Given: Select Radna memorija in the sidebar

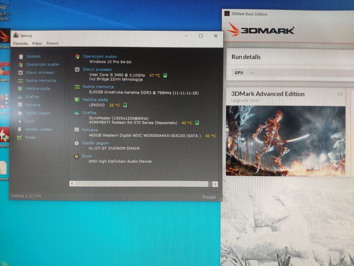Looking at the screenshot, I should [x=40, y=81].
